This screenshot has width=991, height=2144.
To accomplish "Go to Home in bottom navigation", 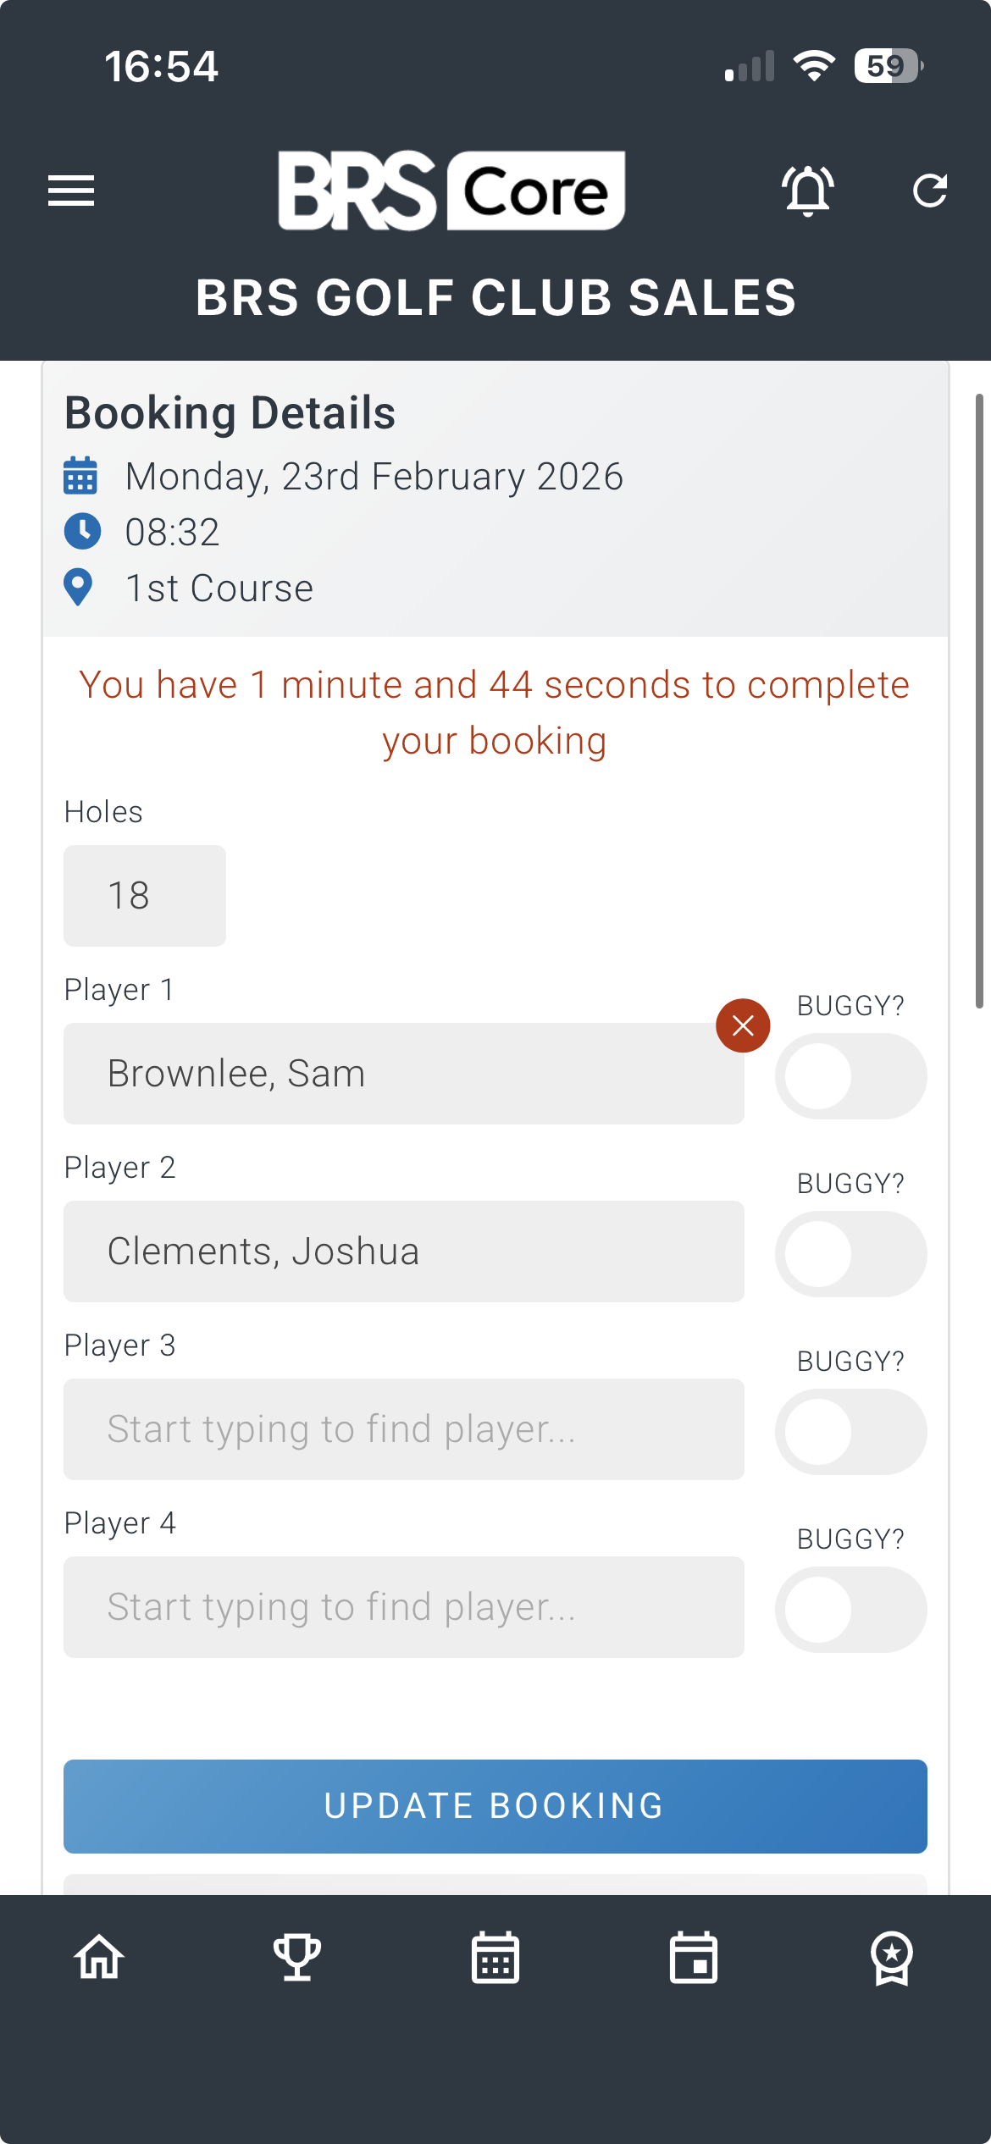I will pyautogui.click(x=99, y=1958).
